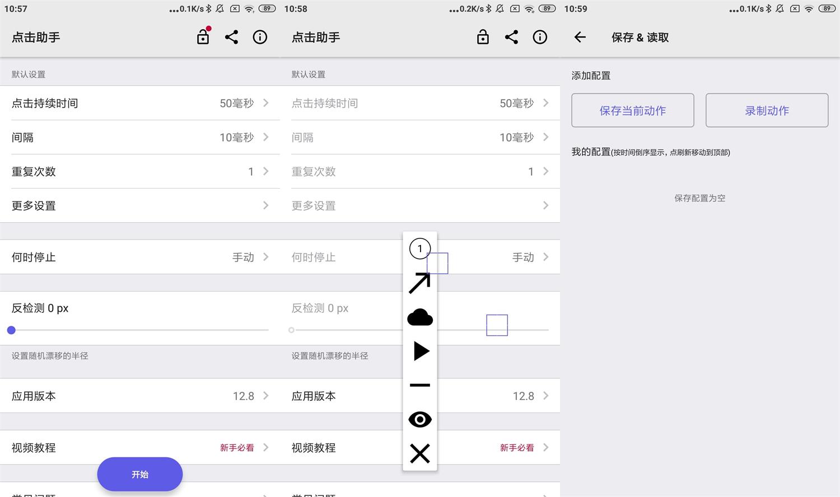Click the minus icon to collapse the floating panel
The height and width of the screenshot is (497, 840).
[419, 386]
